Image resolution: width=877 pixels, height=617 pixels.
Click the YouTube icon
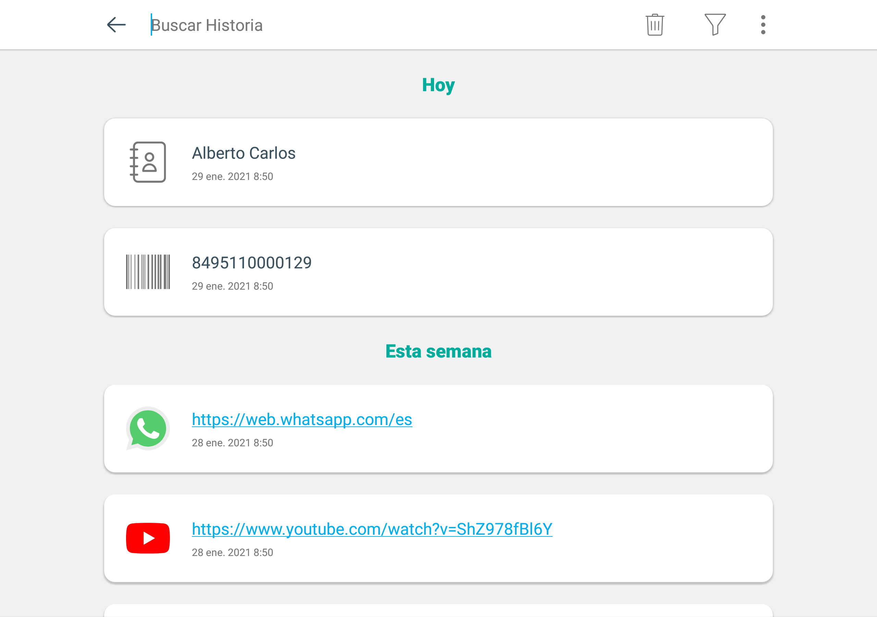148,538
